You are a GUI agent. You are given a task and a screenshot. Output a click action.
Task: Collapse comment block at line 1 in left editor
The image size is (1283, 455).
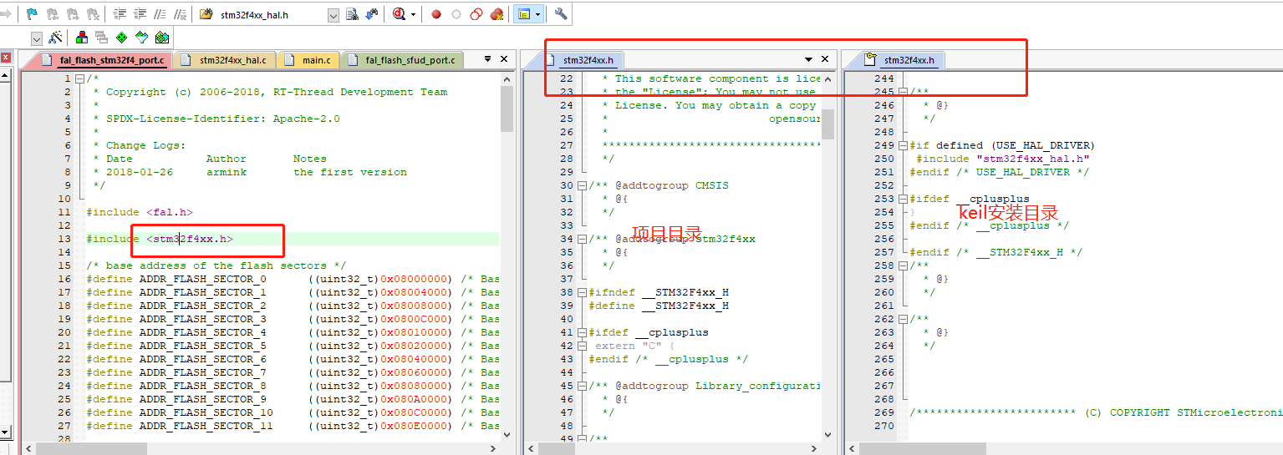79,78
